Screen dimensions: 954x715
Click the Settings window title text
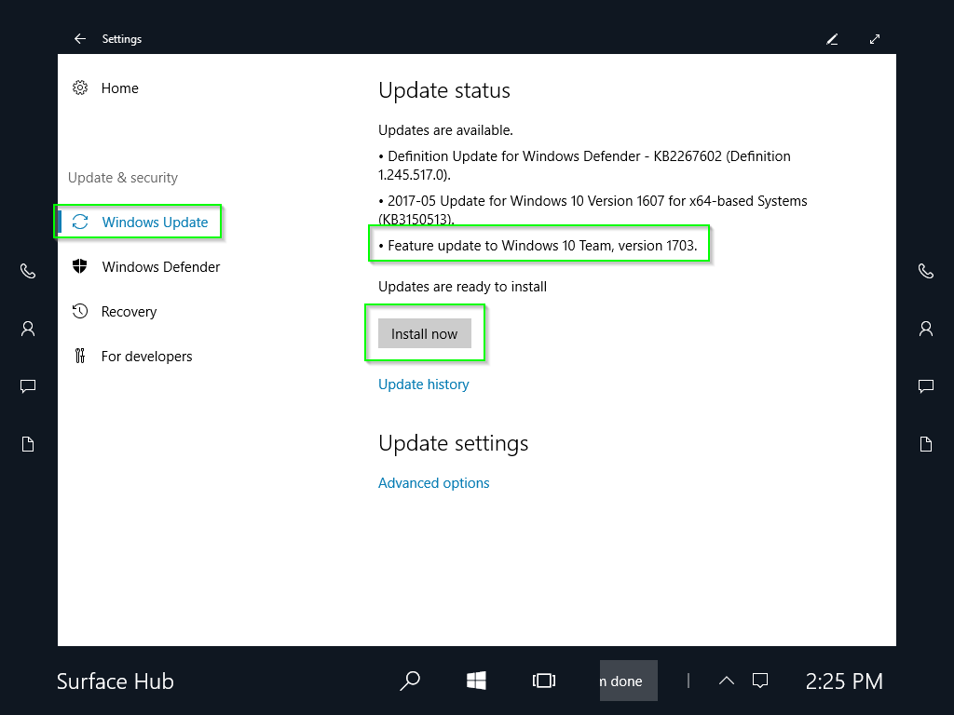122,39
